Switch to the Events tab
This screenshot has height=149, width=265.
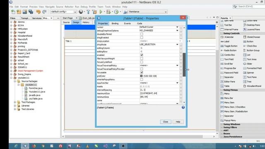coord(127,24)
